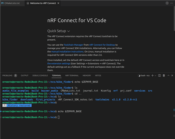The image size is (175, 139).
Task: Open the NRF TERMINAL panel tab
Action: 72,76
